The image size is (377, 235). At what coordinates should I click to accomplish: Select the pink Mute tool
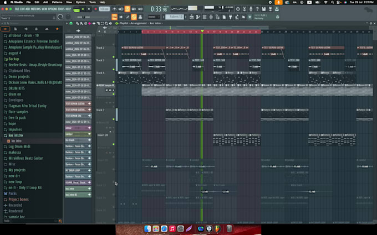[x=90, y=23]
